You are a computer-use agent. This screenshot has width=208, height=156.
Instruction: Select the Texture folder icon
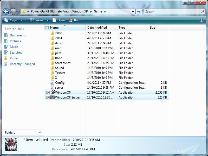[53, 73]
